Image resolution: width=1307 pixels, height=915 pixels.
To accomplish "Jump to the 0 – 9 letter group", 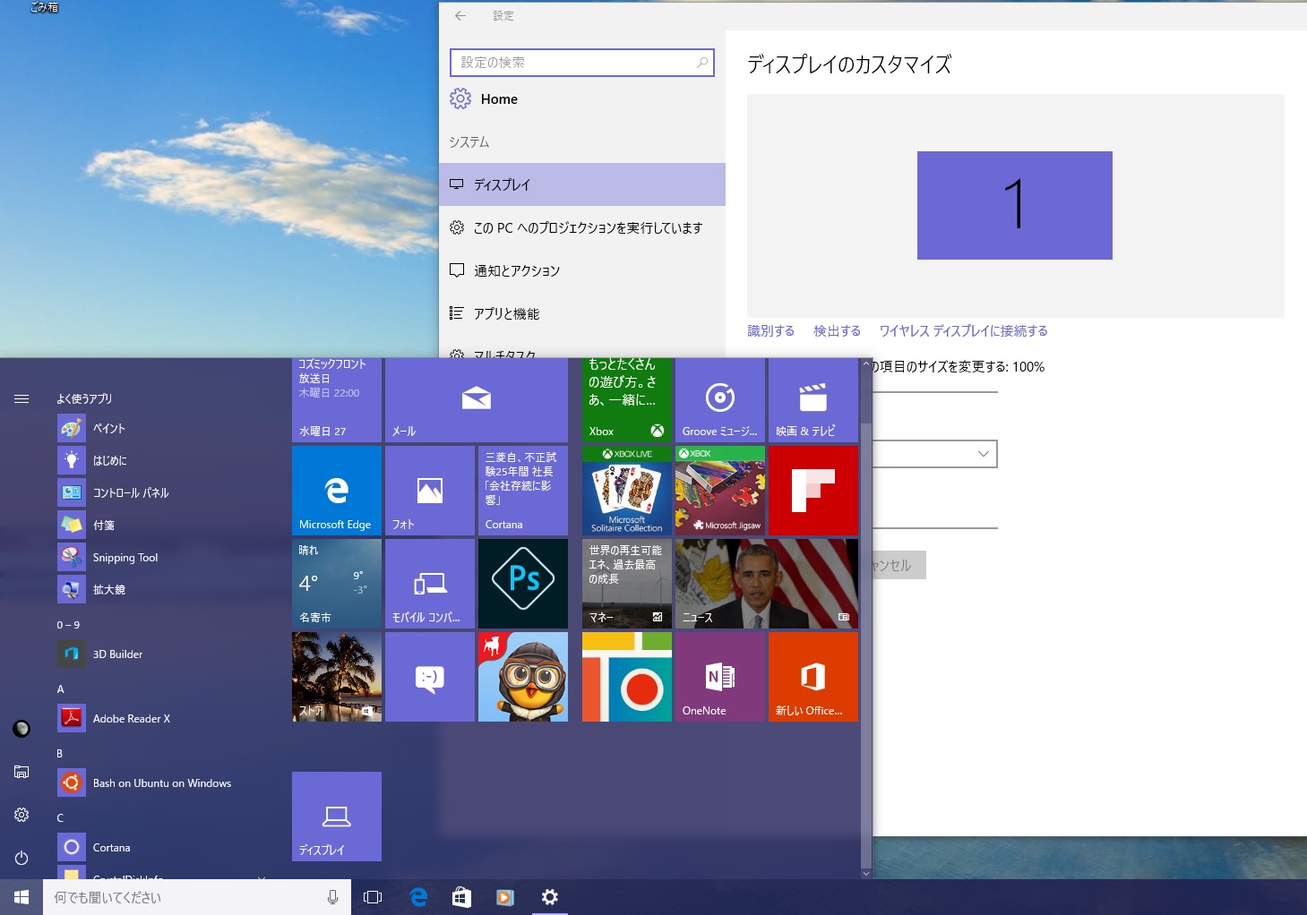I will (x=68, y=625).
